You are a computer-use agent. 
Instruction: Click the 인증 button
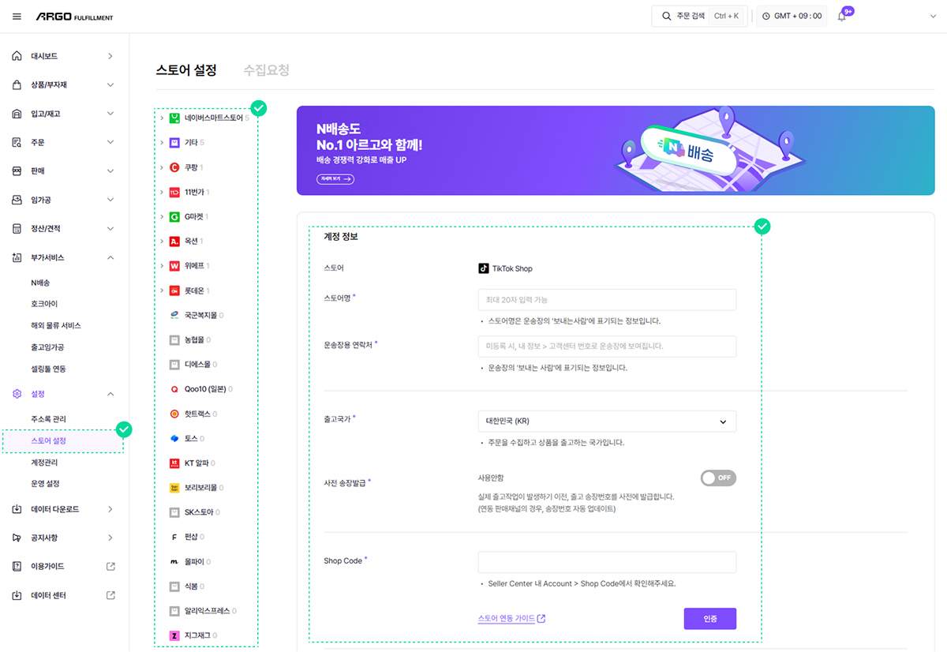(x=710, y=619)
